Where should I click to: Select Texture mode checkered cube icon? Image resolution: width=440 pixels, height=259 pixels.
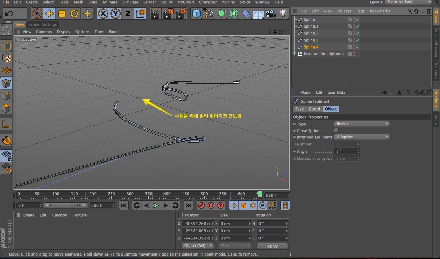6,58
